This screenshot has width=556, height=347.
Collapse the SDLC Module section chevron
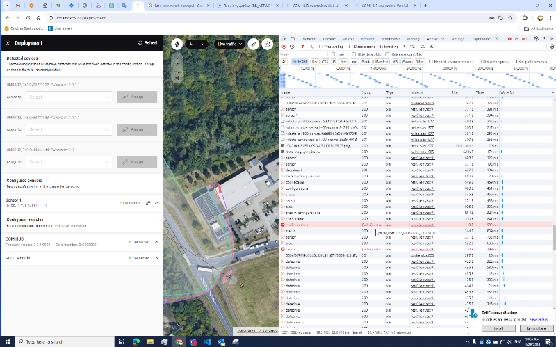(157, 258)
